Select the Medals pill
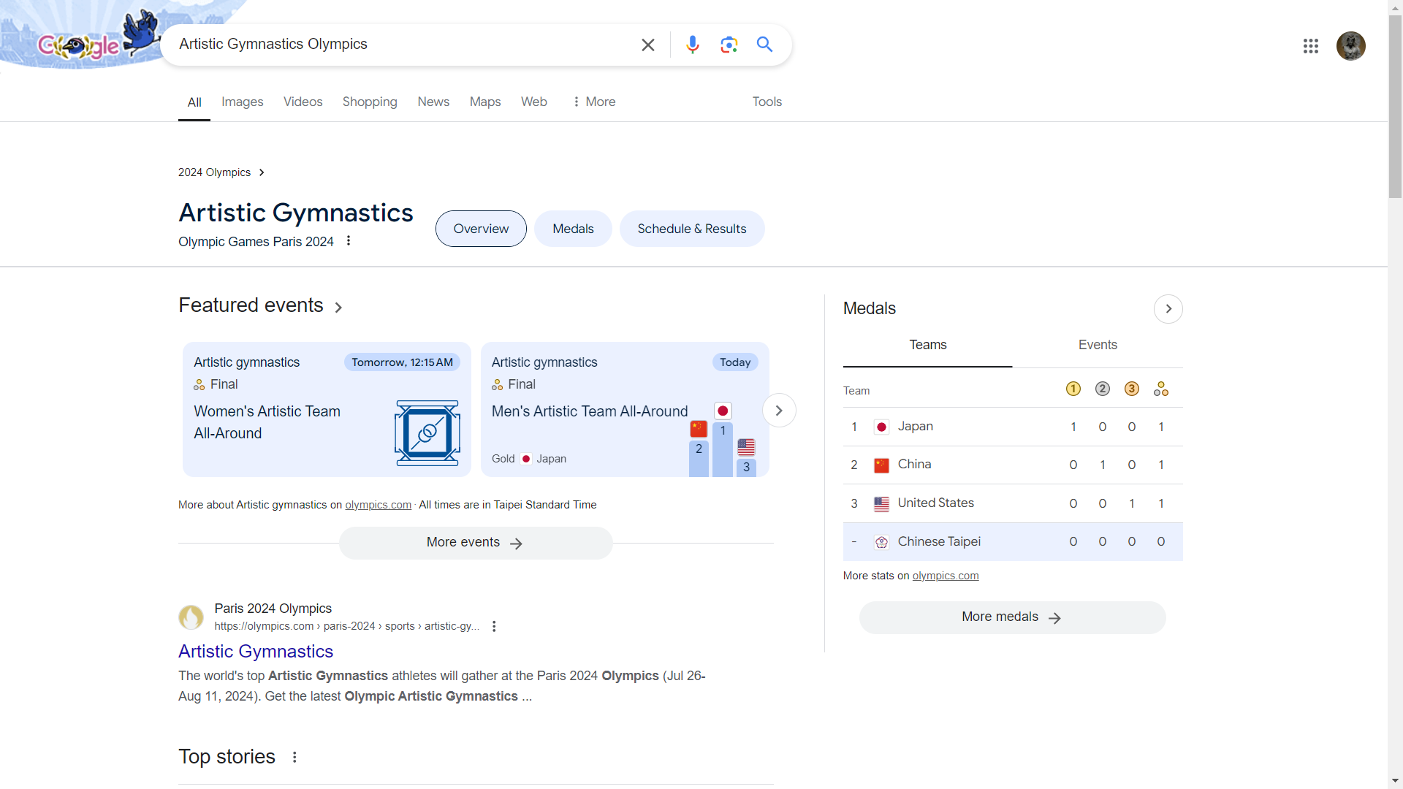 click(x=573, y=229)
